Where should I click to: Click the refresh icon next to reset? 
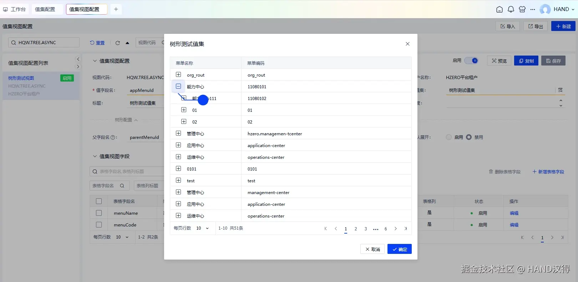(x=118, y=43)
